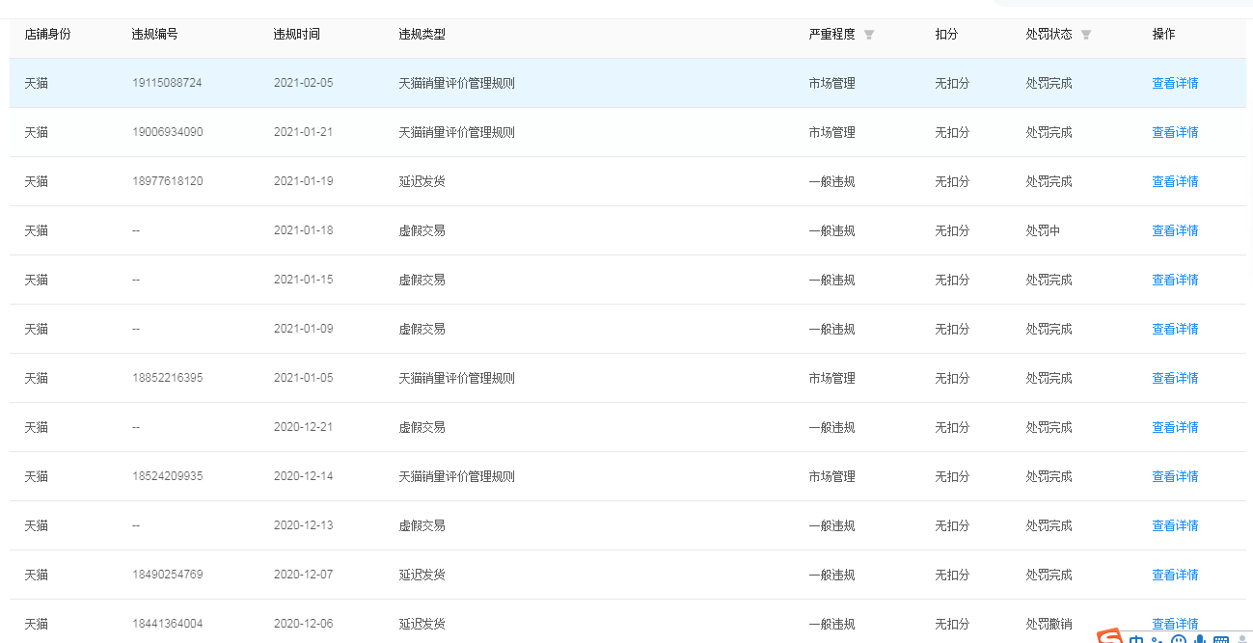Open 查看详情 for the 2021-01-18 虚假交易 row
The height and width of the screenshot is (643, 1253).
coord(1175,230)
